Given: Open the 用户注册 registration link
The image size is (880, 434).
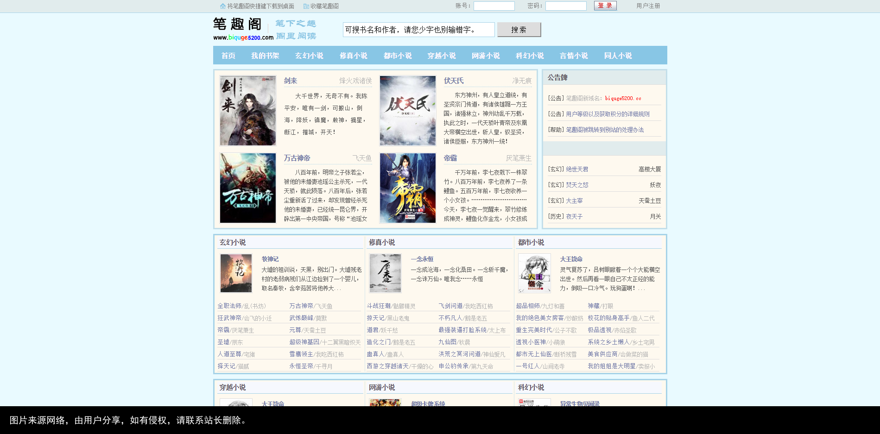Looking at the screenshot, I should coord(648,6).
